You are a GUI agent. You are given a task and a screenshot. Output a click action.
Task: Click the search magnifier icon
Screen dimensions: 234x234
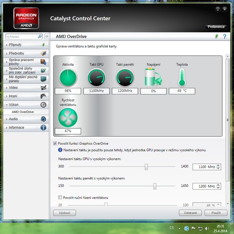click(40, 36)
